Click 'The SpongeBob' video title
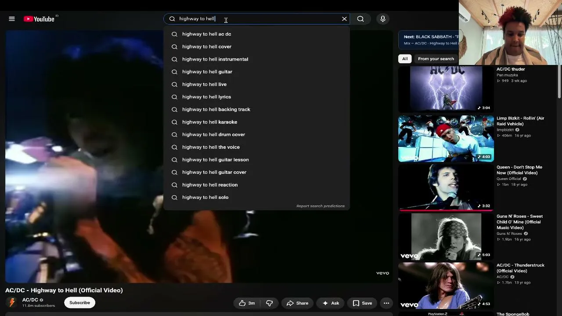Viewport: 562px width, 316px height. [x=513, y=314]
